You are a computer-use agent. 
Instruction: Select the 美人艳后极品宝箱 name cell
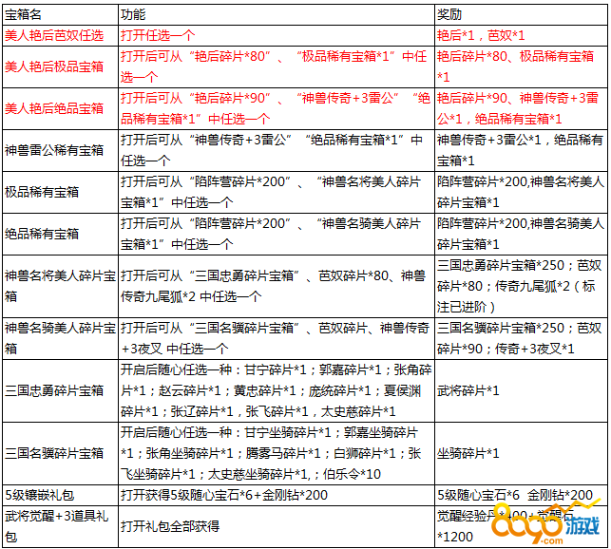click(54, 66)
